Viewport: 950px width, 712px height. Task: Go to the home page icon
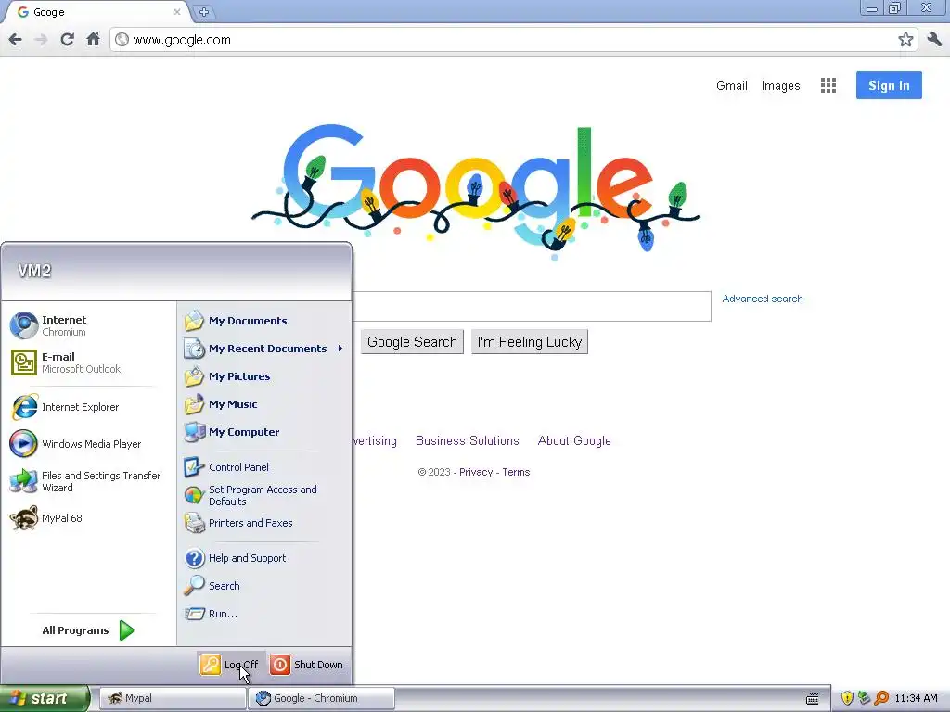[93, 40]
